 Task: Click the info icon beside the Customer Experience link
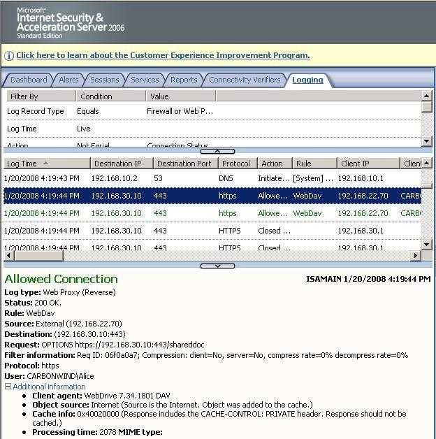tap(9, 55)
